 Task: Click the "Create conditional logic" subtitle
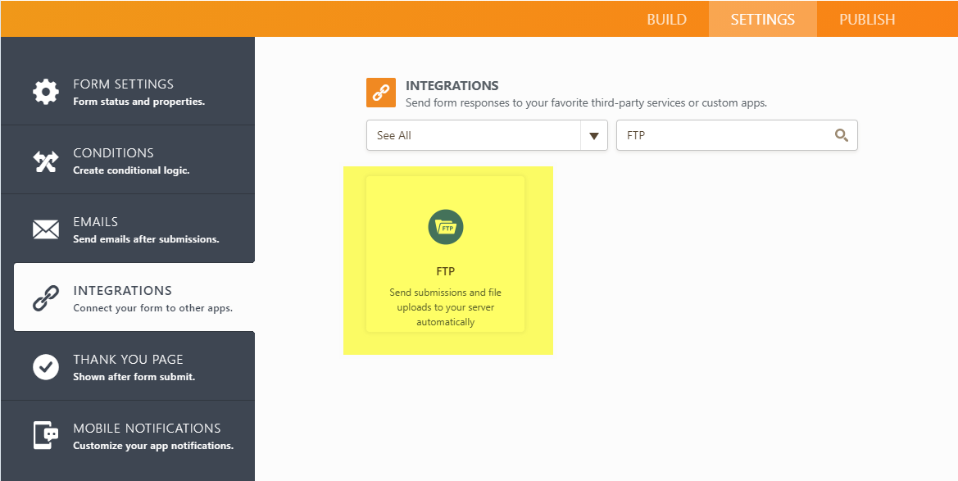131,170
